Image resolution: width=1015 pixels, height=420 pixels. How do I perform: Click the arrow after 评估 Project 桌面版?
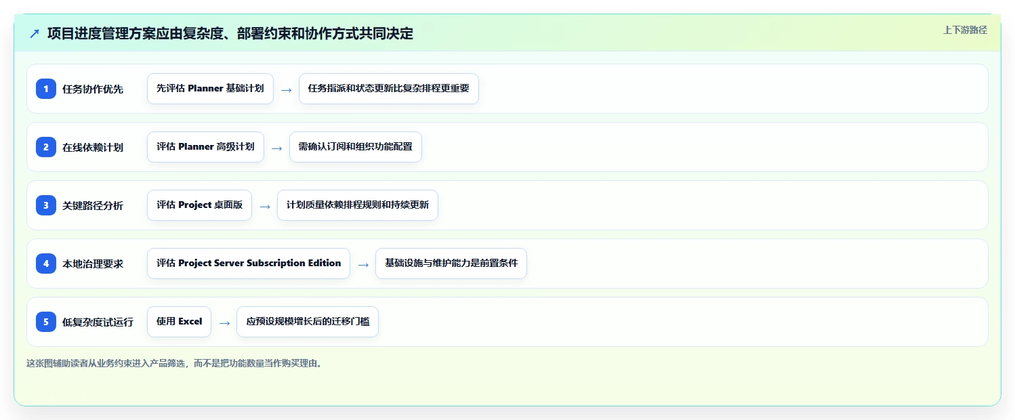(264, 206)
